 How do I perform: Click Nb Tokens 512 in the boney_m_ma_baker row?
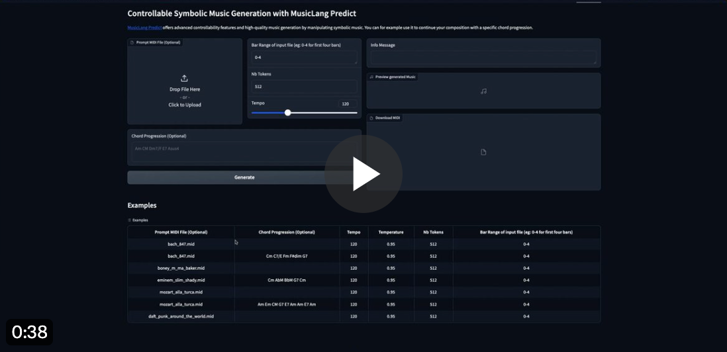[433, 268]
